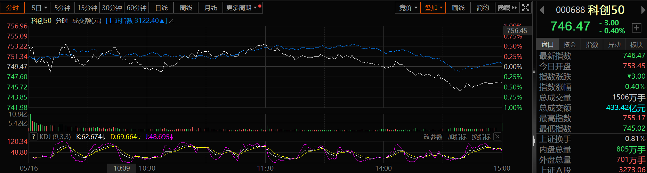The image size is (647, 173).
Task: Switch to 30分钟 chart period
Action: [x=112, y=8]
